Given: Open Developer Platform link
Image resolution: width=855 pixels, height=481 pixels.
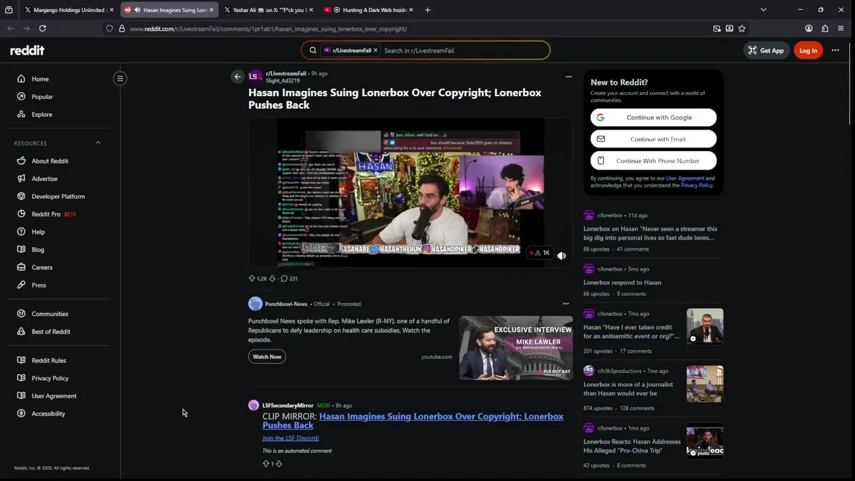Looking at the screenshot, I should pos(59,196).
